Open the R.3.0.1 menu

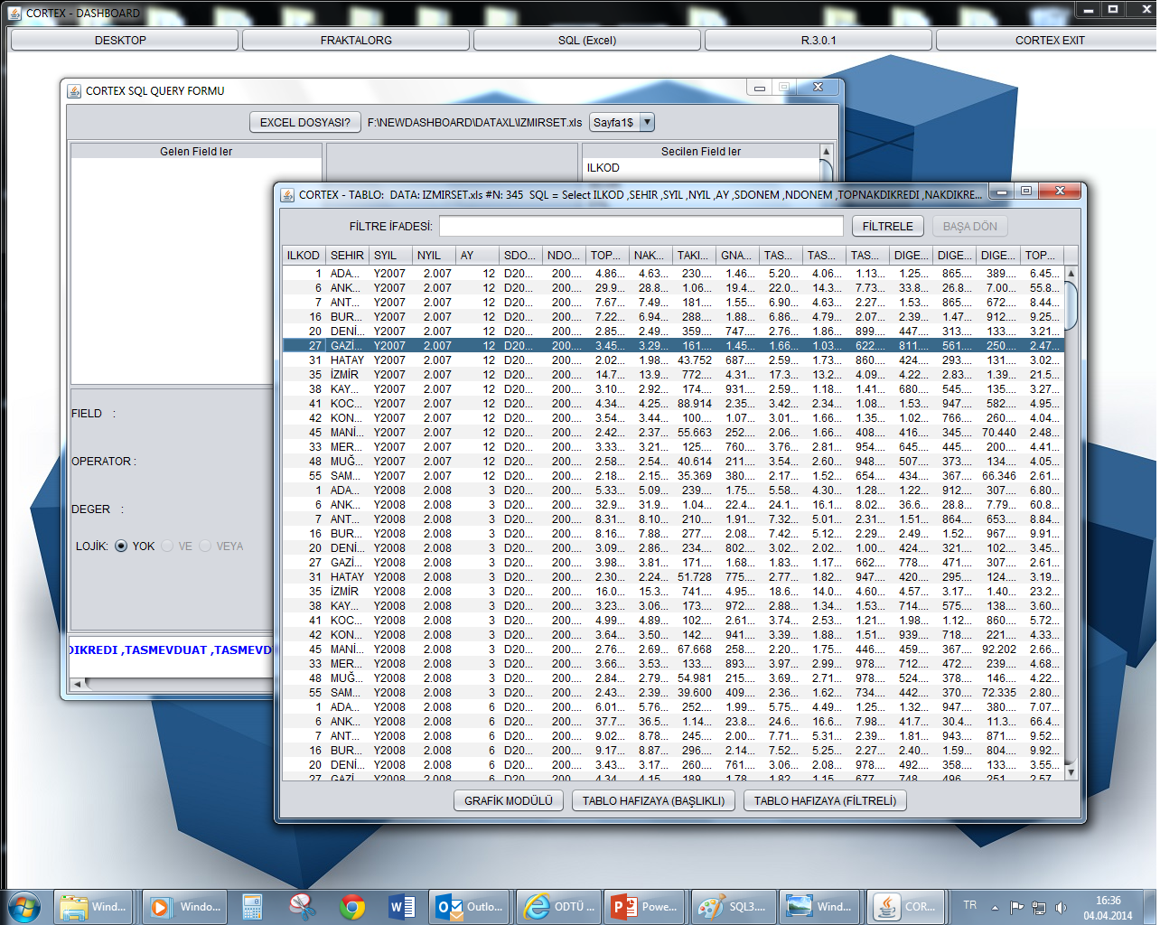coord(819,40)
